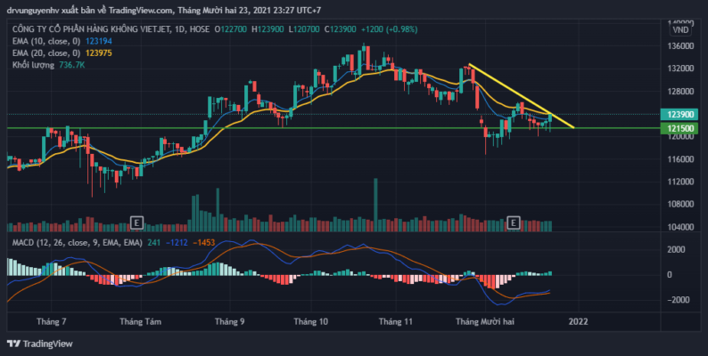
Task: Click the TradingView logo at bottom left
Action: [40, 344]
